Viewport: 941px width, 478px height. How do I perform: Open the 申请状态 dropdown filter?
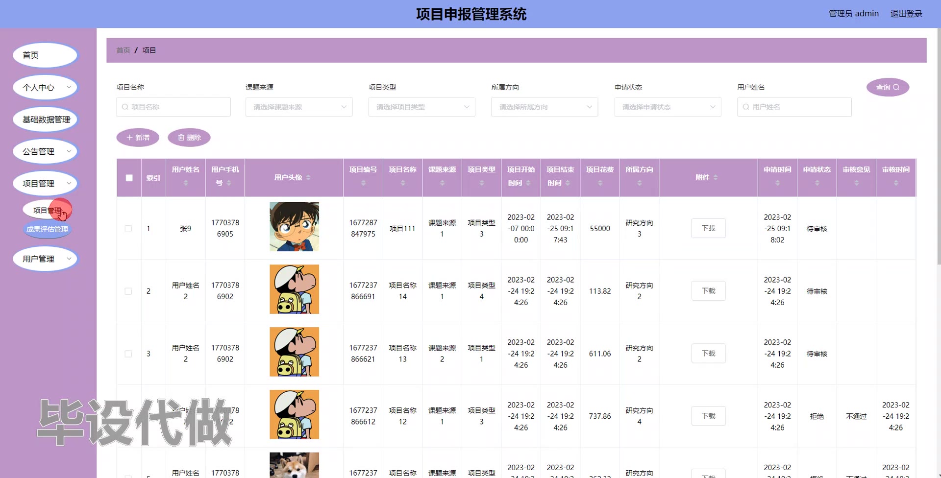point(668,107)
